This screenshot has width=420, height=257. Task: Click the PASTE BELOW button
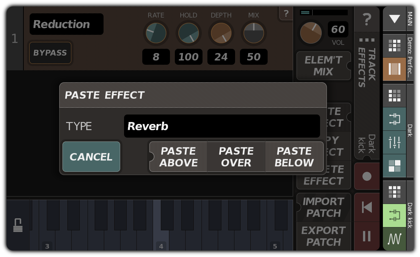coord(294,156)
